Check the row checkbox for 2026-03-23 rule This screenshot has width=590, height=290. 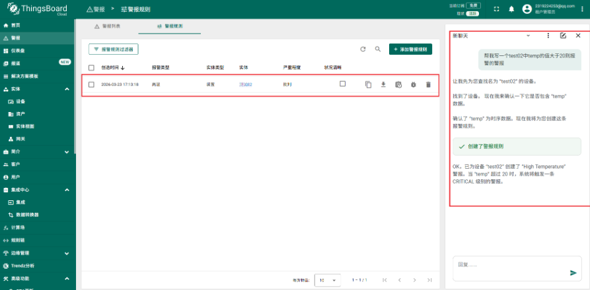[x=92, y=85]
